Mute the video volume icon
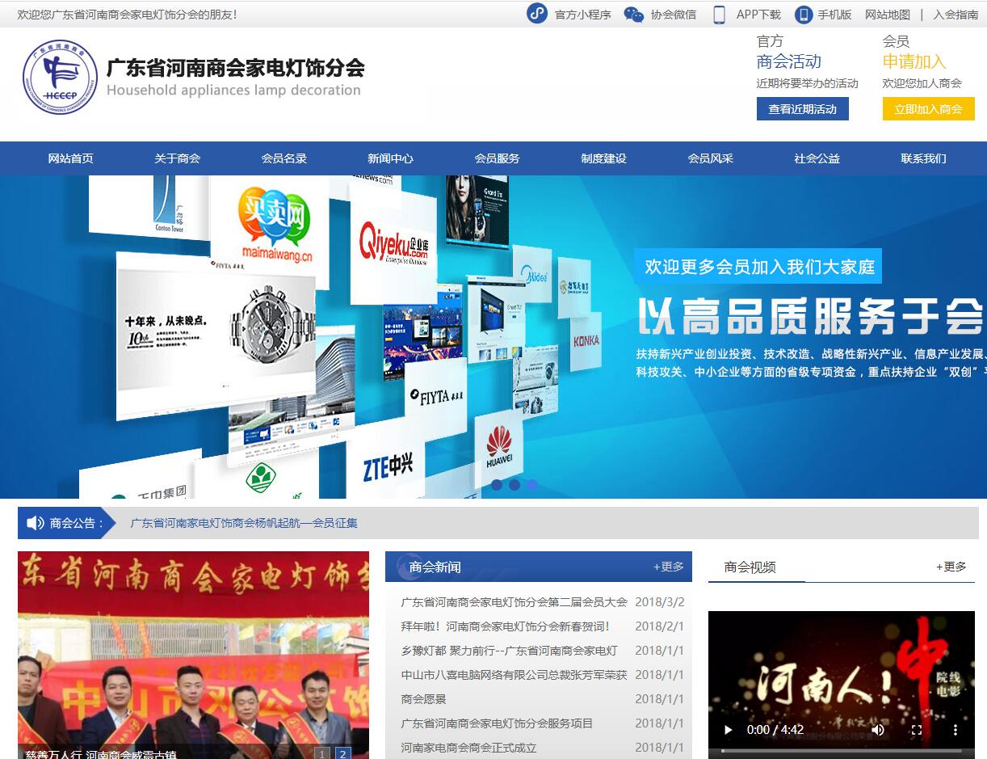The image size is (987, 759). pyautogui.click(x=878, y=730)
